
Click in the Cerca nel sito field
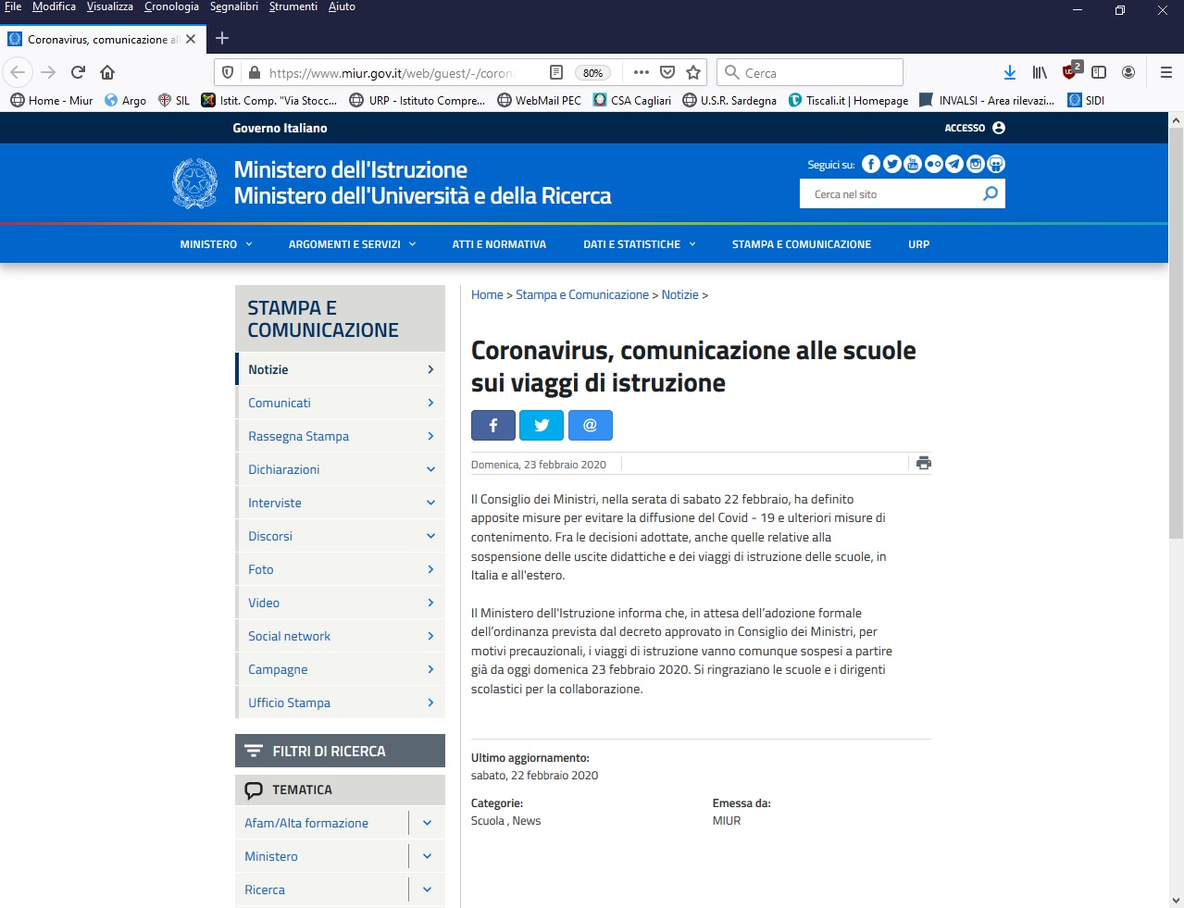pyautogui.click(x=889, y=194)
